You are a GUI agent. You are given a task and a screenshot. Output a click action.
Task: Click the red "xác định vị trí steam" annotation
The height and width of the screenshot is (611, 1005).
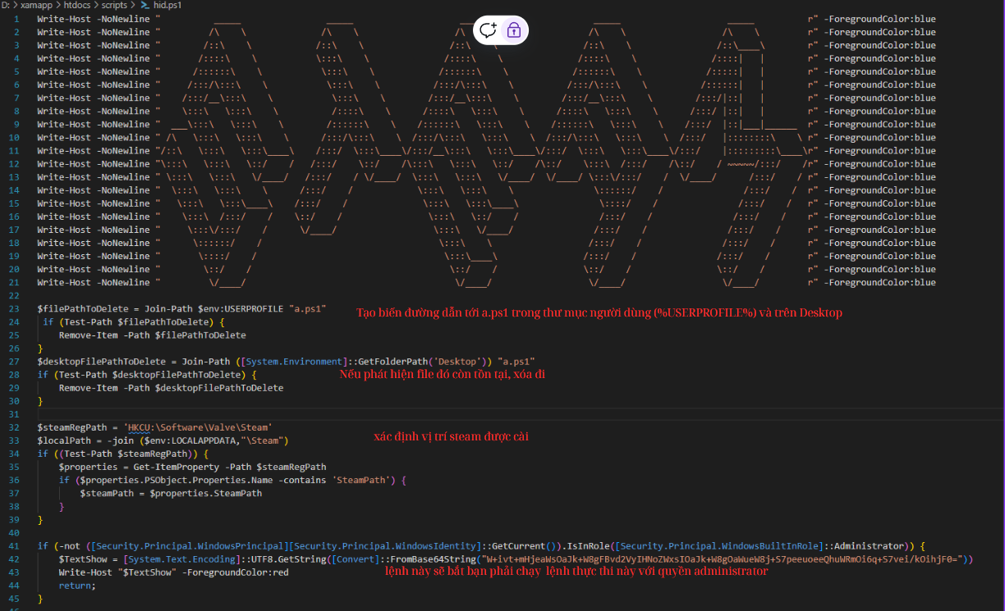pyautogui.click(x=451, y=436)
